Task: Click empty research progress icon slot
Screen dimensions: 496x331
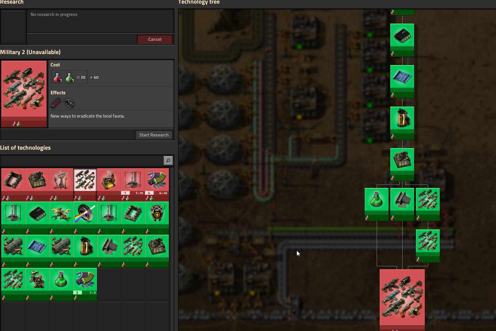Action: point(13,27)
